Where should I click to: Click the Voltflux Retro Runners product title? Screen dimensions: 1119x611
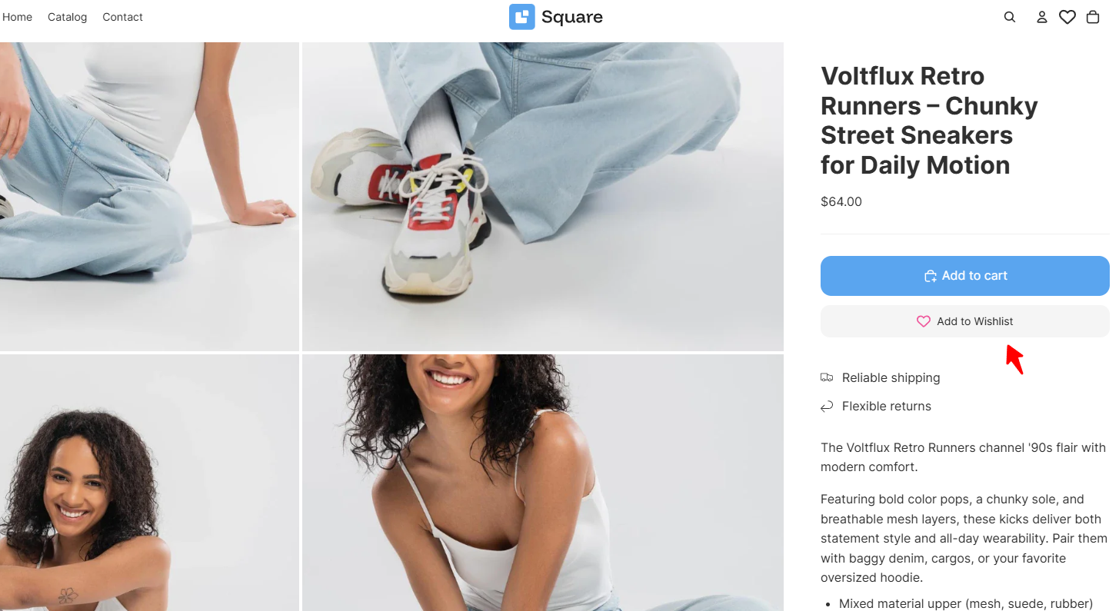coord(929,120)
